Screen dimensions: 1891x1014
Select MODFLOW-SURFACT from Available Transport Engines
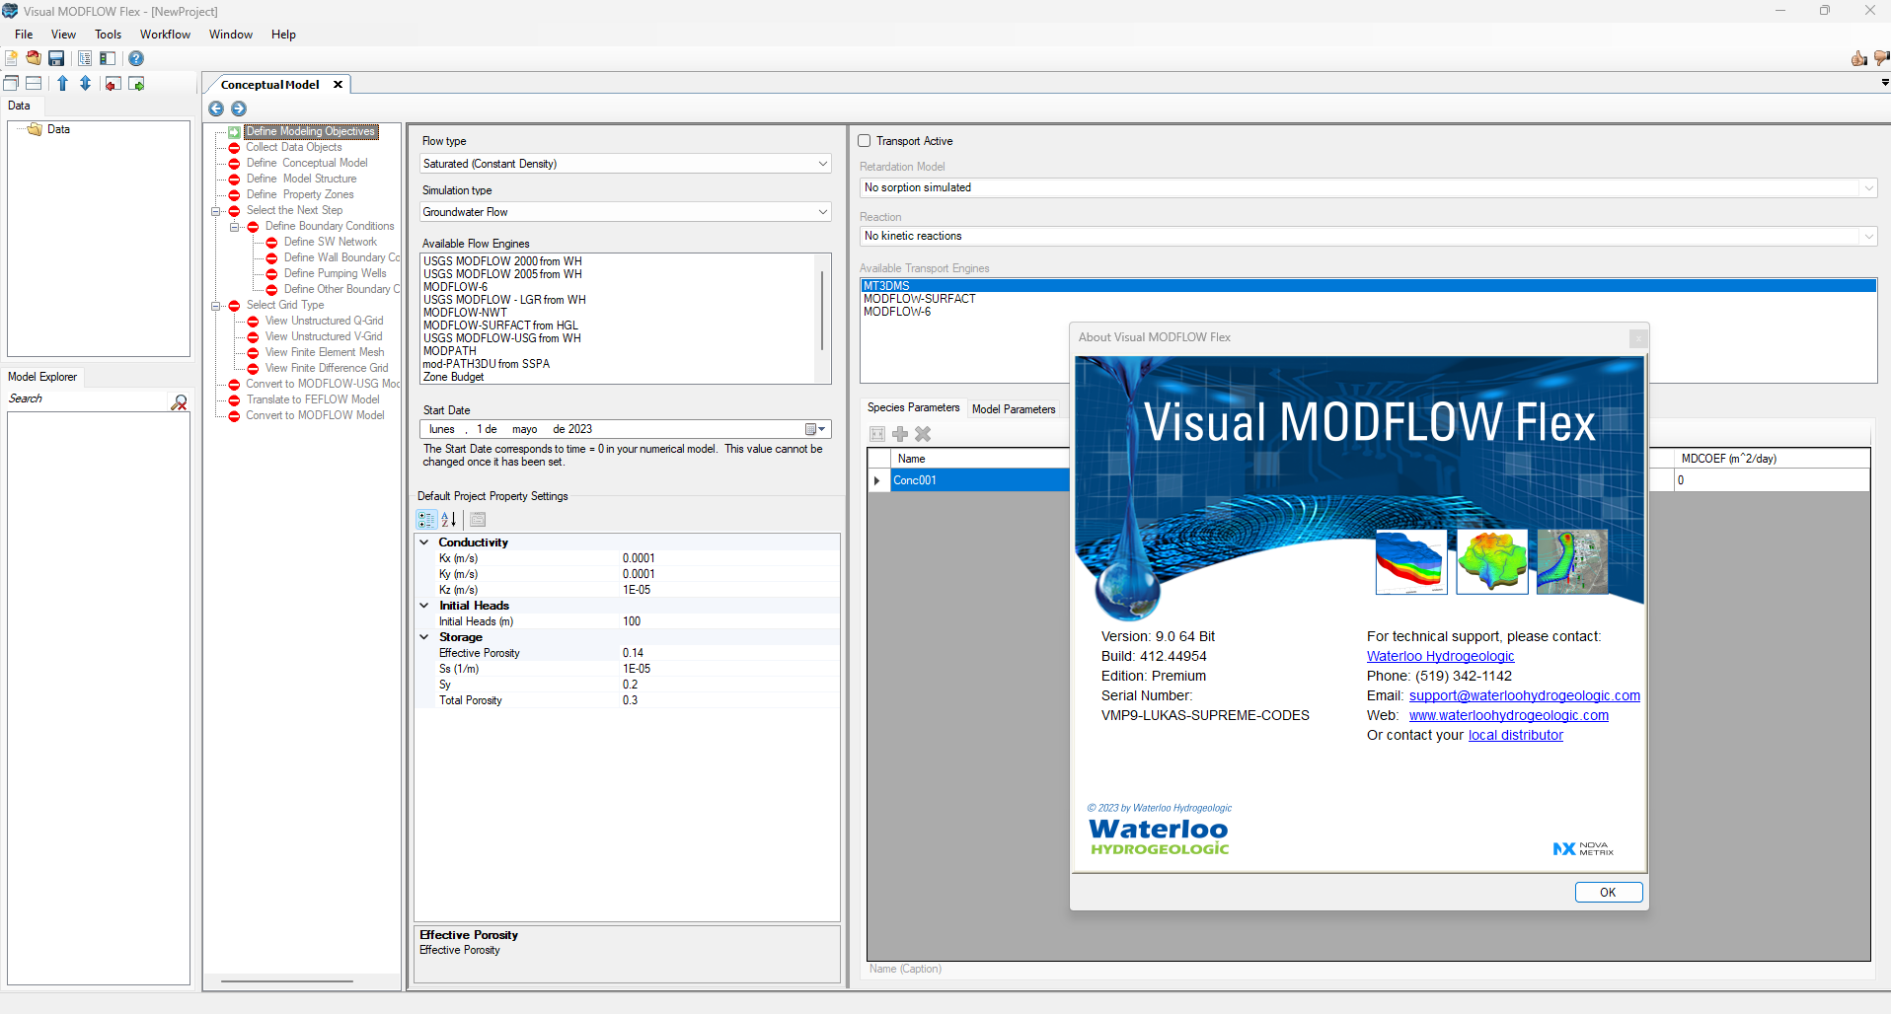(919, 298)
